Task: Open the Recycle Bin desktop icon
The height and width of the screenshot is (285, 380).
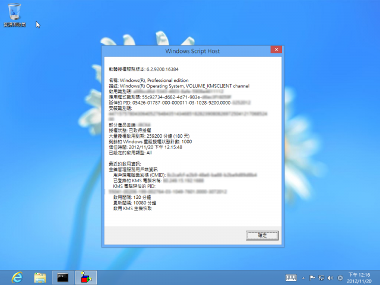Action: click(x=14, y=15)
